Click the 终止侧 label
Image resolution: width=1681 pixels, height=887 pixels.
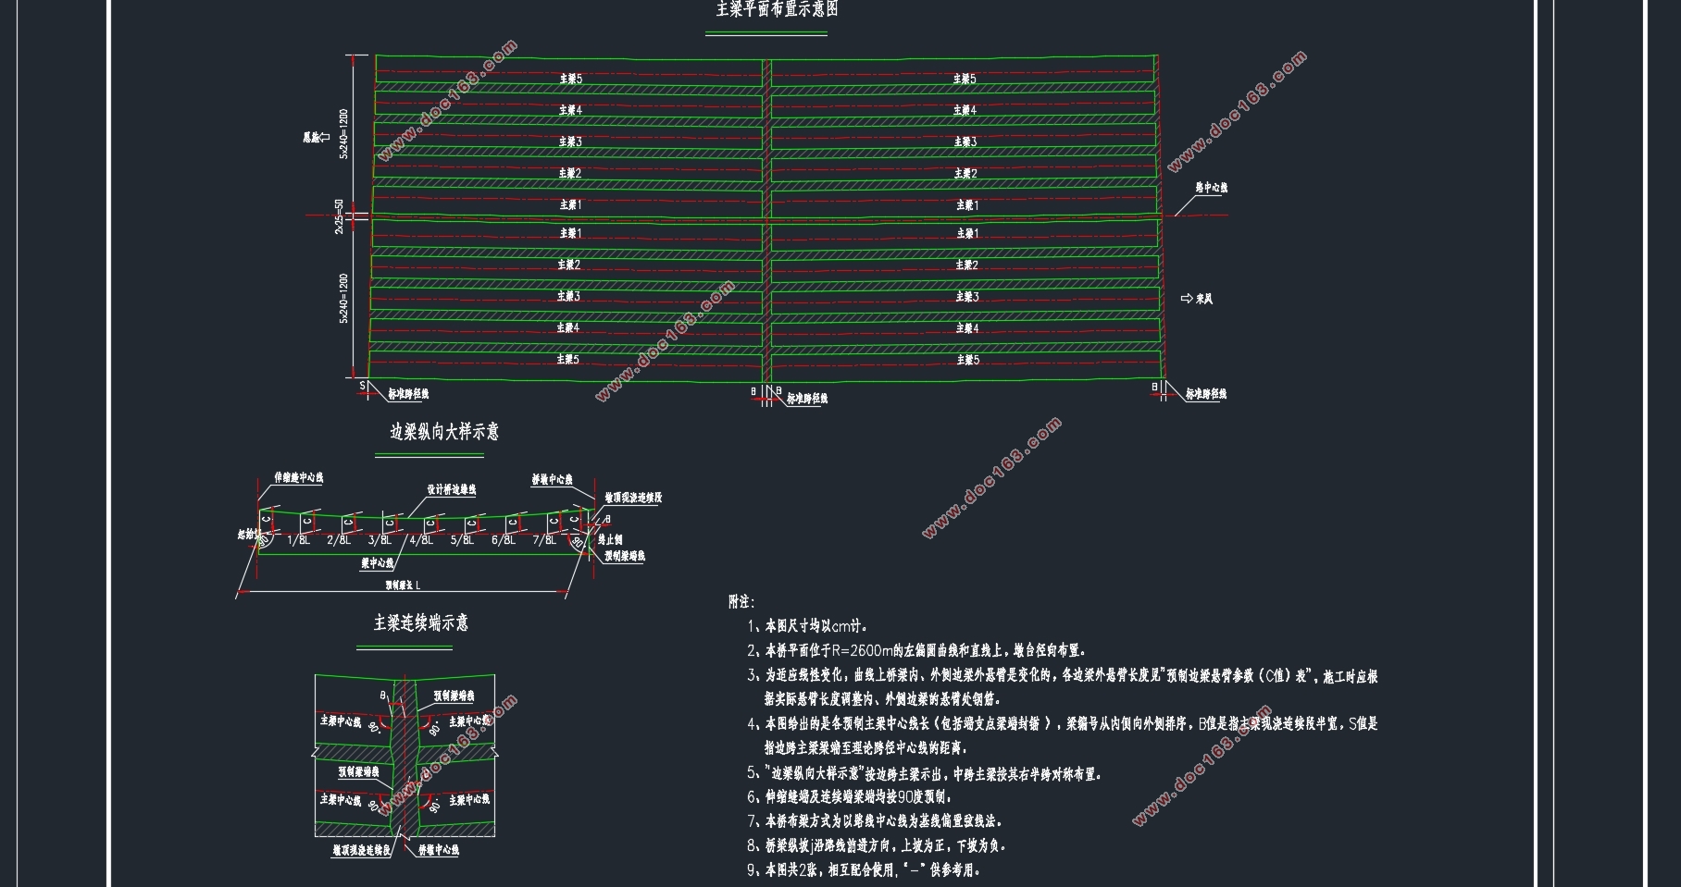(609, 539)
